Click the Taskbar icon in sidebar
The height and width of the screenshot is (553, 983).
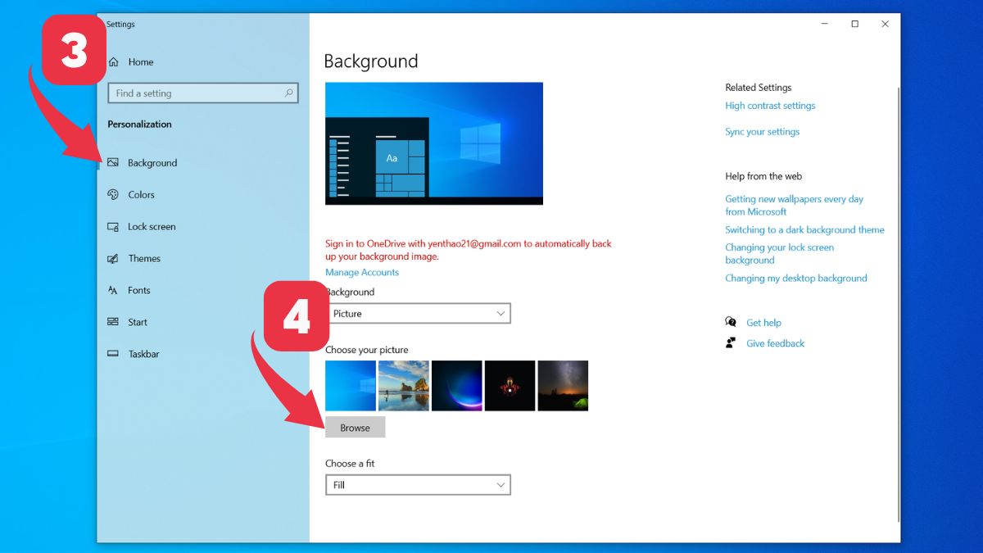click(x=113, y=354)
